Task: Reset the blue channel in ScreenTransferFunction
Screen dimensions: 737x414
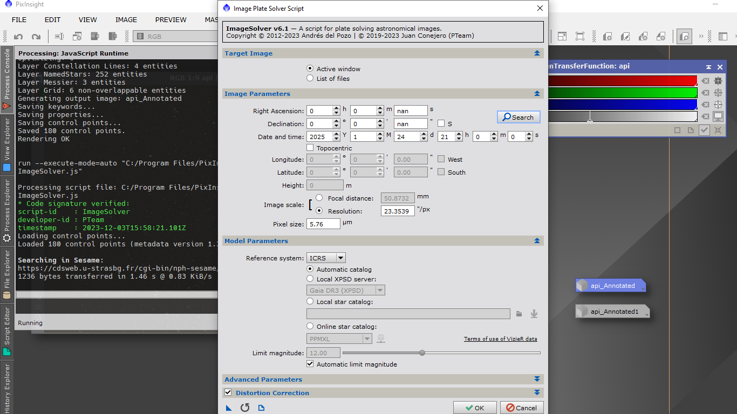Action: [x=705, y=105]
